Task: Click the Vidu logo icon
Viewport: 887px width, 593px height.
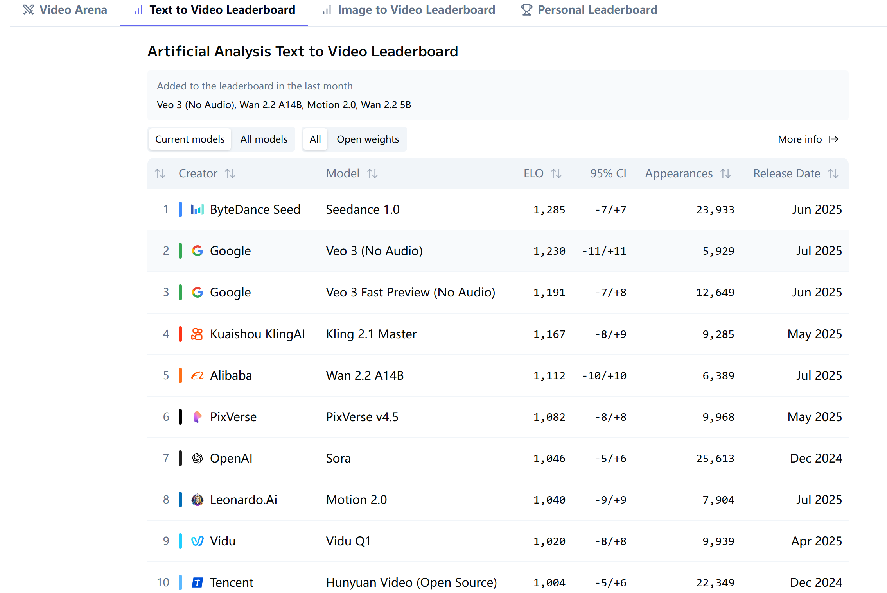Action: [197, 541]
